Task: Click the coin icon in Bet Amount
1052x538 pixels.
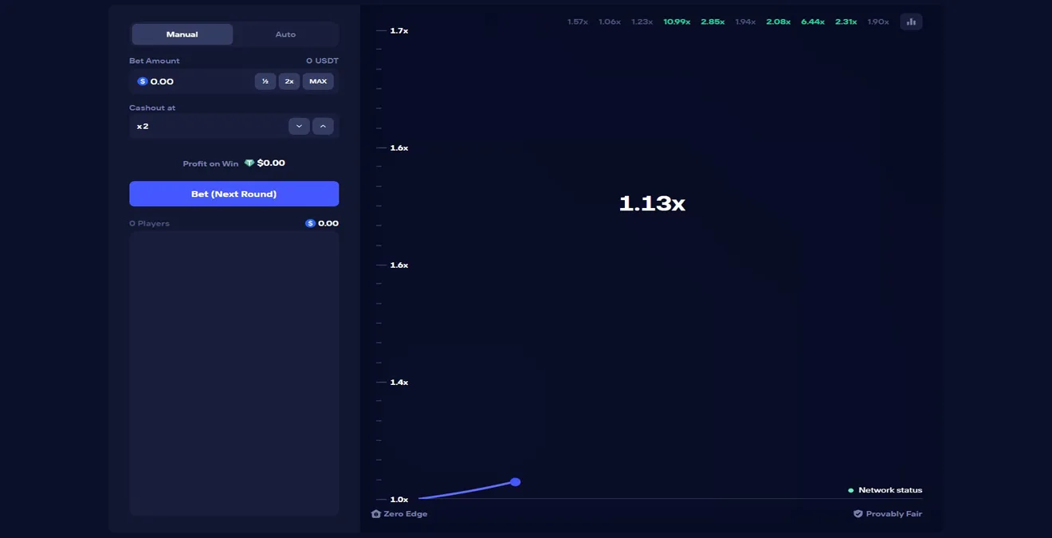Action: pos(143,81)
